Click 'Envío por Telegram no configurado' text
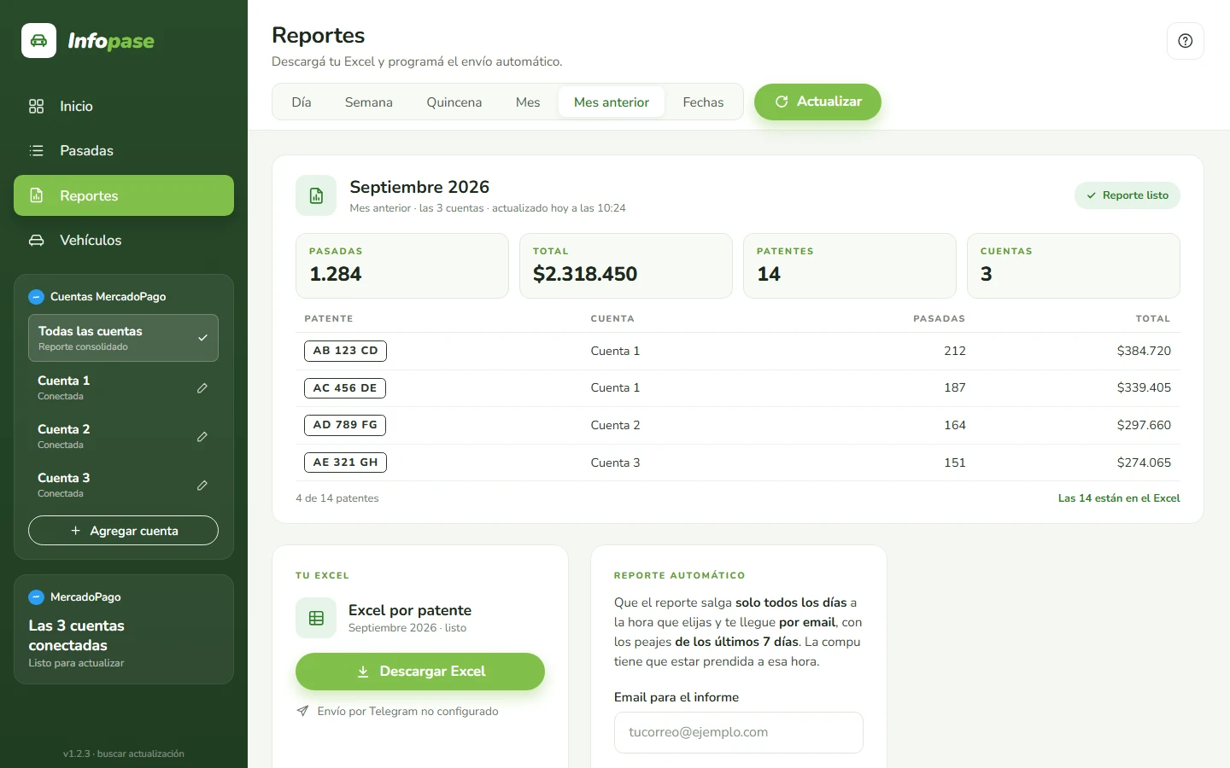The height and width of the screenshot is (768, 1230). [x=407, y=711]
